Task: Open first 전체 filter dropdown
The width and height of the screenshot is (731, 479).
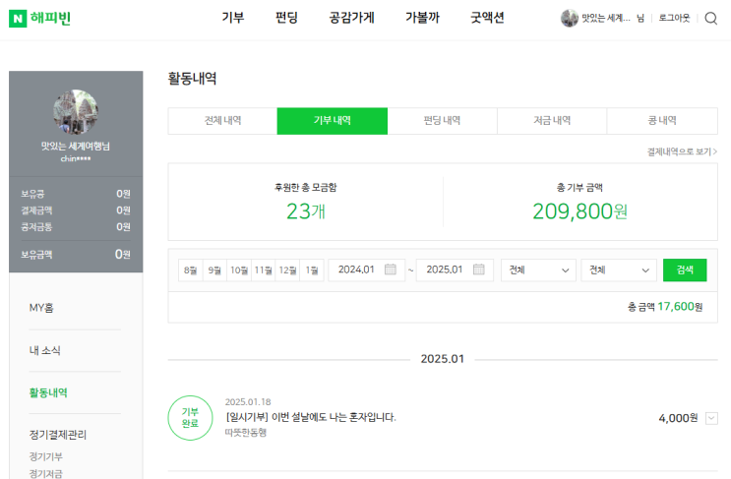Action: click(x=537, y=269)
